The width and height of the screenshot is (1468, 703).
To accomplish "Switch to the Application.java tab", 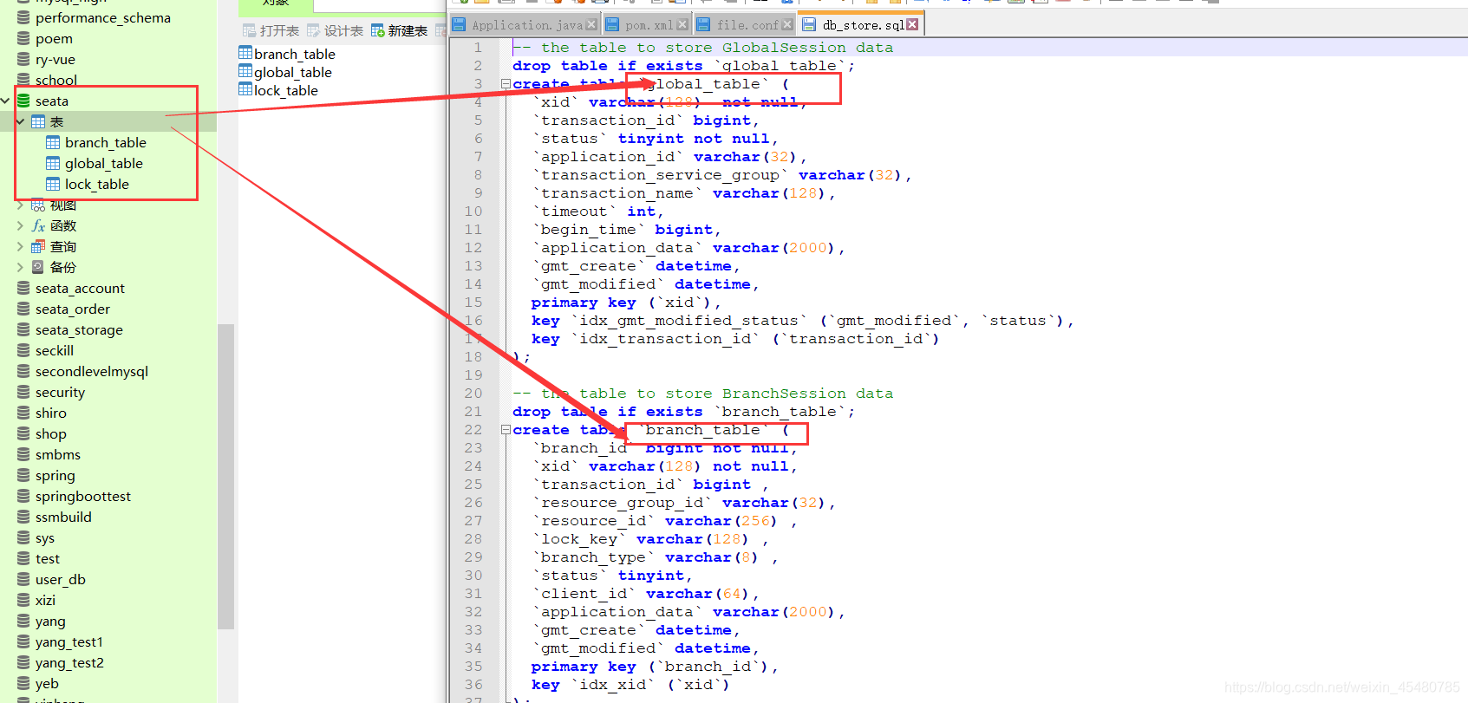I will (x=525, y=25).
